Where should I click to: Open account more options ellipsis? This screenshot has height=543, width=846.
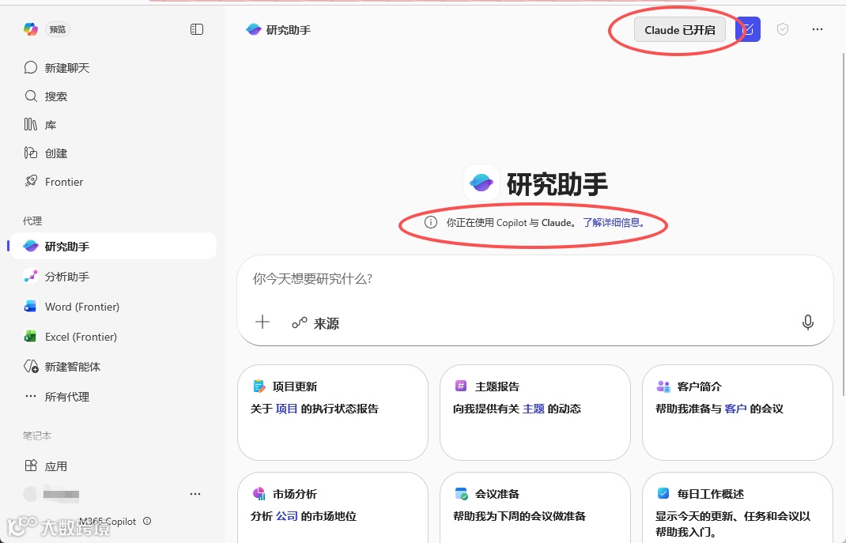click(x=195, y=493)
